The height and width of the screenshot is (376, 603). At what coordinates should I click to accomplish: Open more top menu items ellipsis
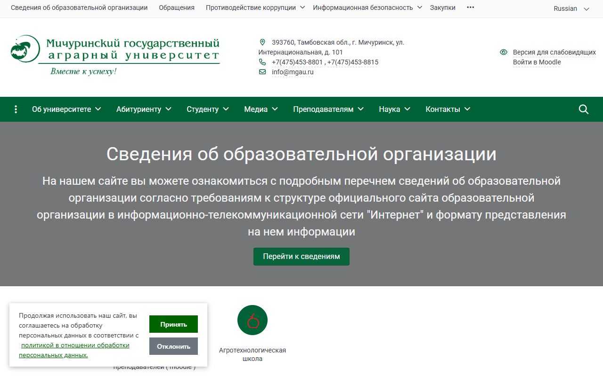click(x=470, y=8)
